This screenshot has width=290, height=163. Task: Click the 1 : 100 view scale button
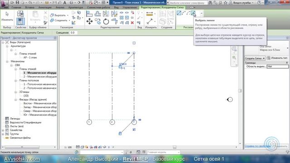pos(68,147)
